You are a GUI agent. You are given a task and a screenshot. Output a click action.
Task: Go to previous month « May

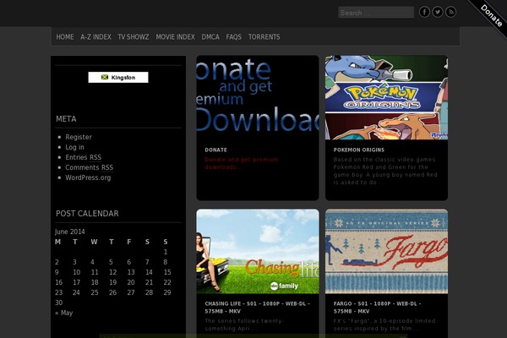[x=63, y=313]
